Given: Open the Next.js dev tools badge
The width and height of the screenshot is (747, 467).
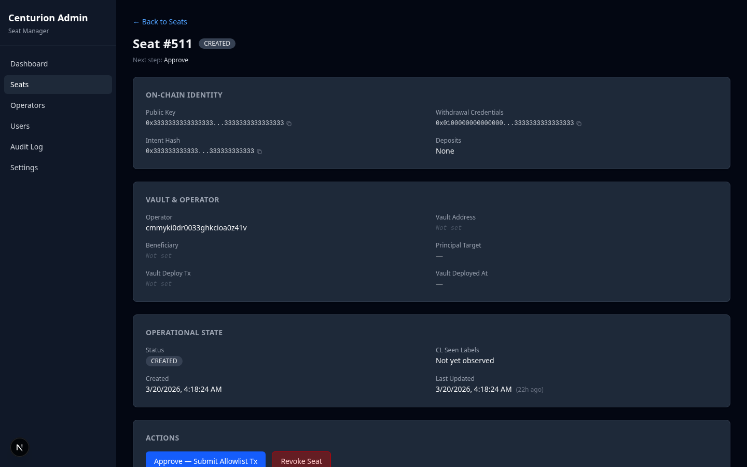Looking at the screenshot, I should [20, 447].
